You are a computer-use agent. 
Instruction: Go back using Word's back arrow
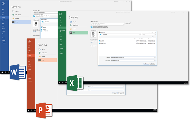tap(3, 3)
